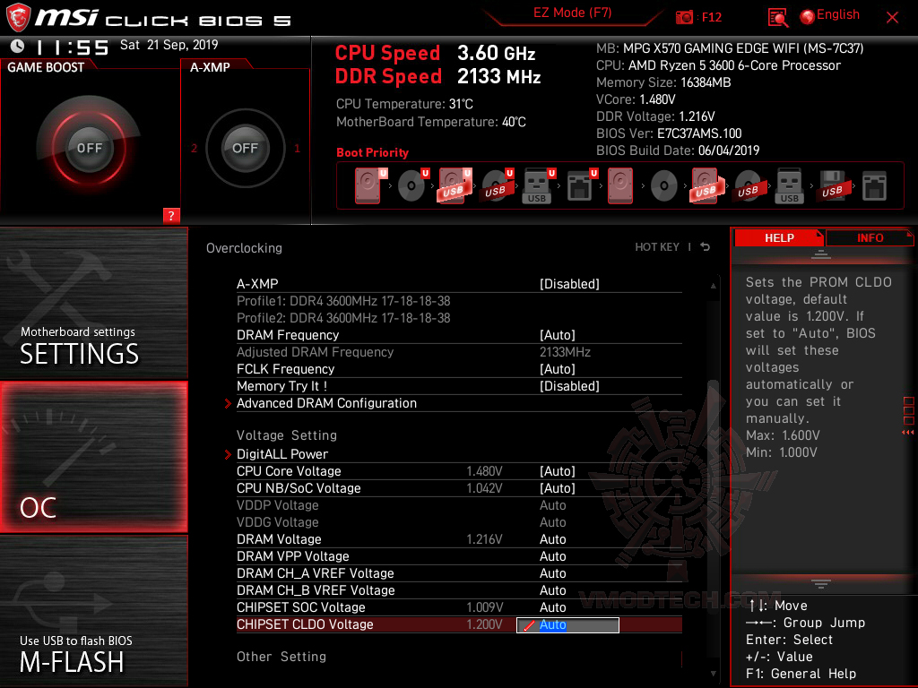Screen dimensions: 918x688
Task: Click Profile1: DDR4 3600MHz 17-18-18-38 text
Action: [x=343, y=301]
